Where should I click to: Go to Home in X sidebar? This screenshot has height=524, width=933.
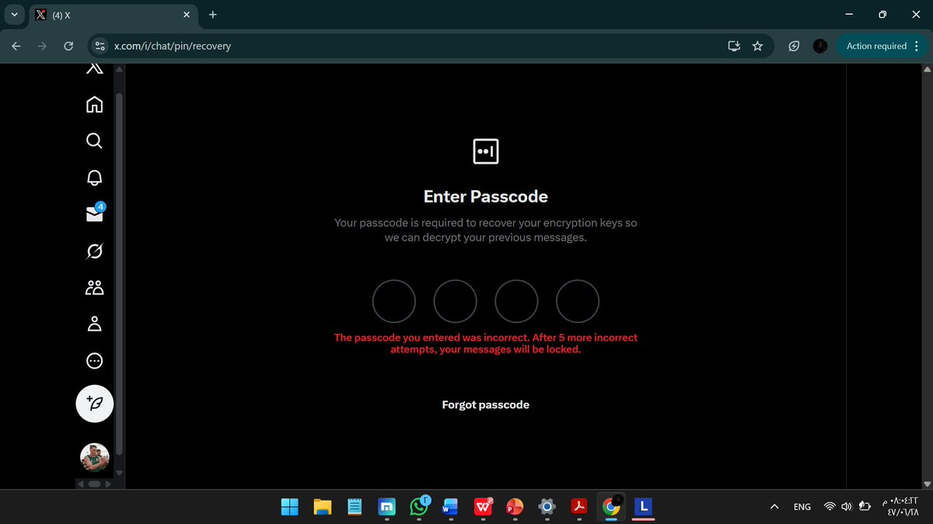pyautogui.click(x=94, y=104)
